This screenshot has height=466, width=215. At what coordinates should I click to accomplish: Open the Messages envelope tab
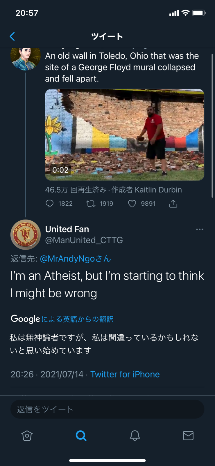pos(188,436)
